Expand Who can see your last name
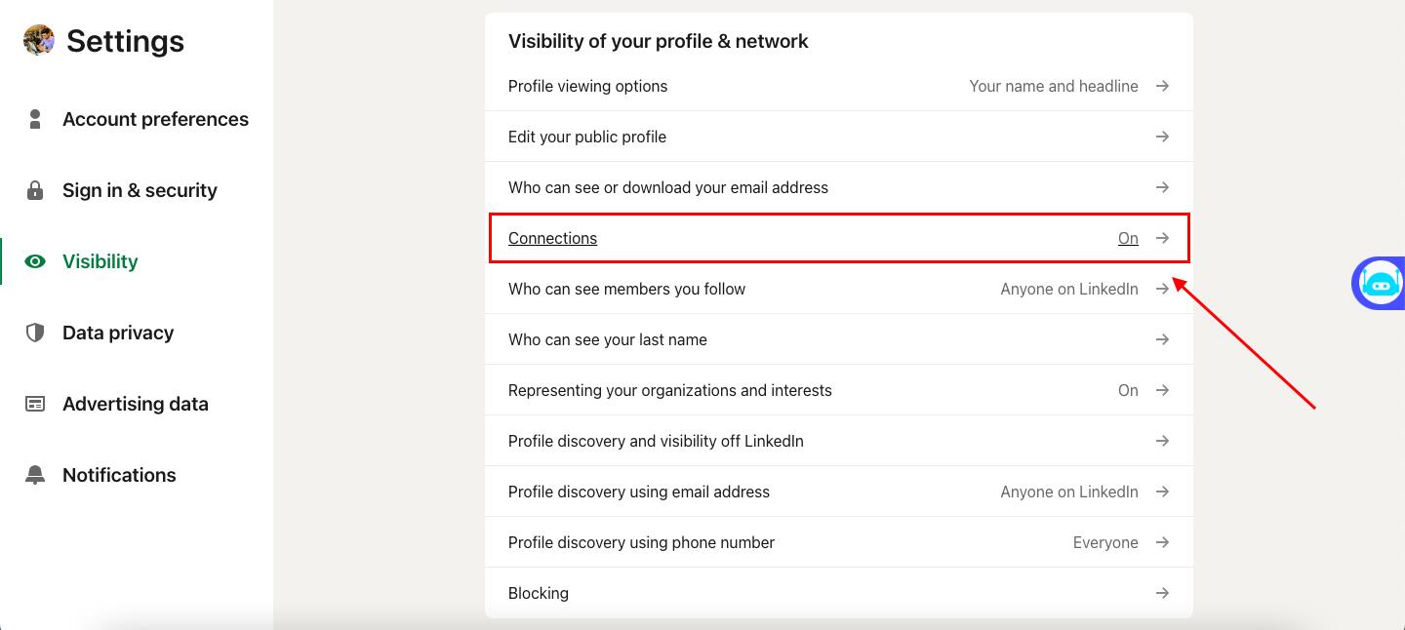 click(x=1162, y=338)
